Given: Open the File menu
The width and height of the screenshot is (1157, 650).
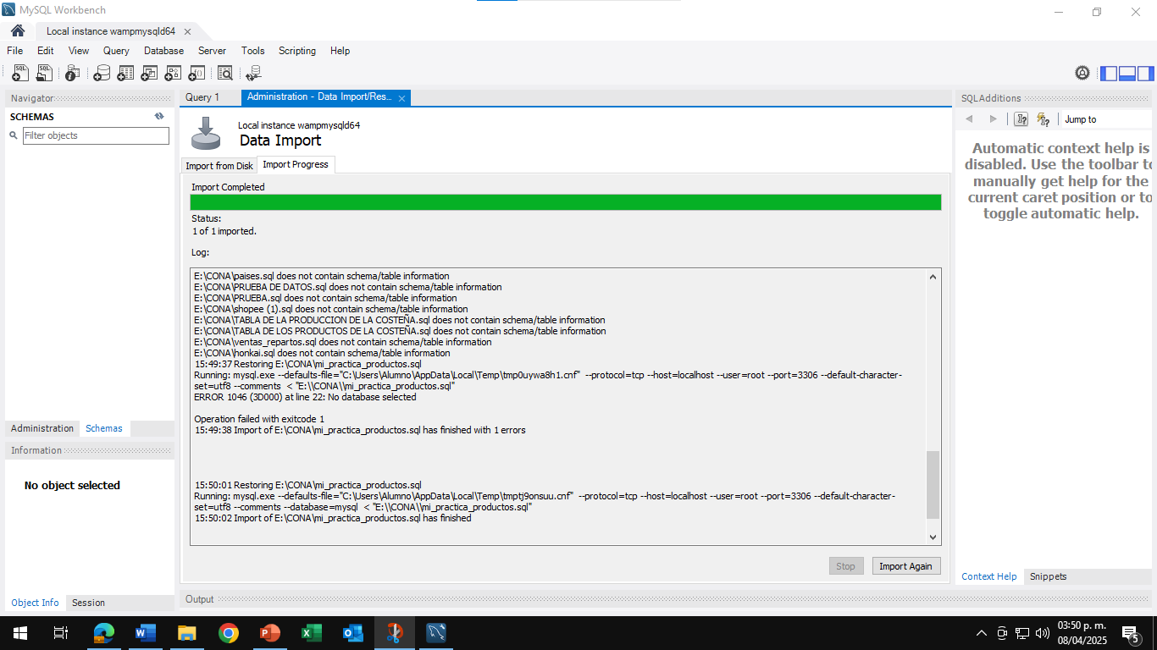Looking at the screenshot, I should [x=15, y=51].
